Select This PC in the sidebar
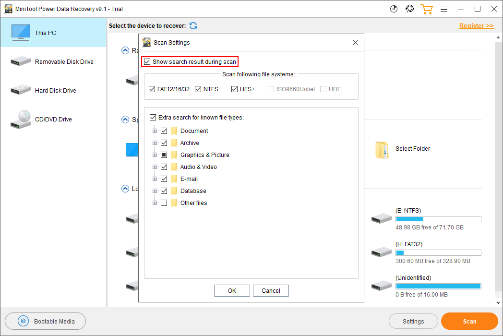 pyautogui.click(x=53, y=33)
